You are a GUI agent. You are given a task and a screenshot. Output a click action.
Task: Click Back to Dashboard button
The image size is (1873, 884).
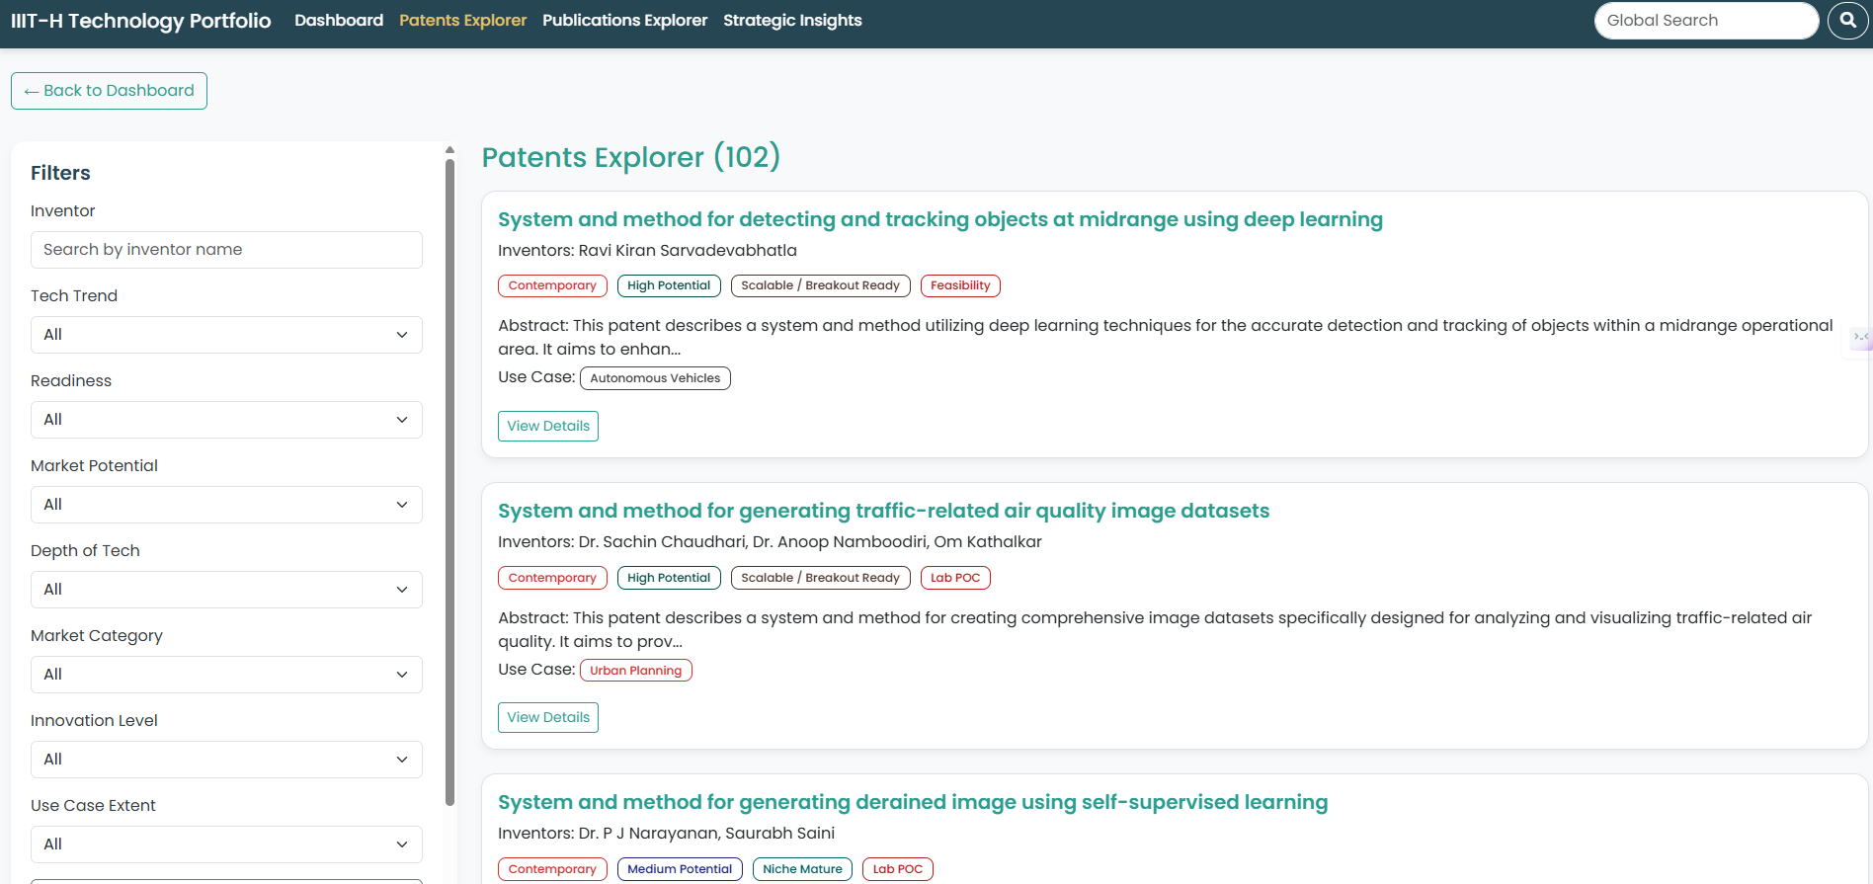(109, 91)
